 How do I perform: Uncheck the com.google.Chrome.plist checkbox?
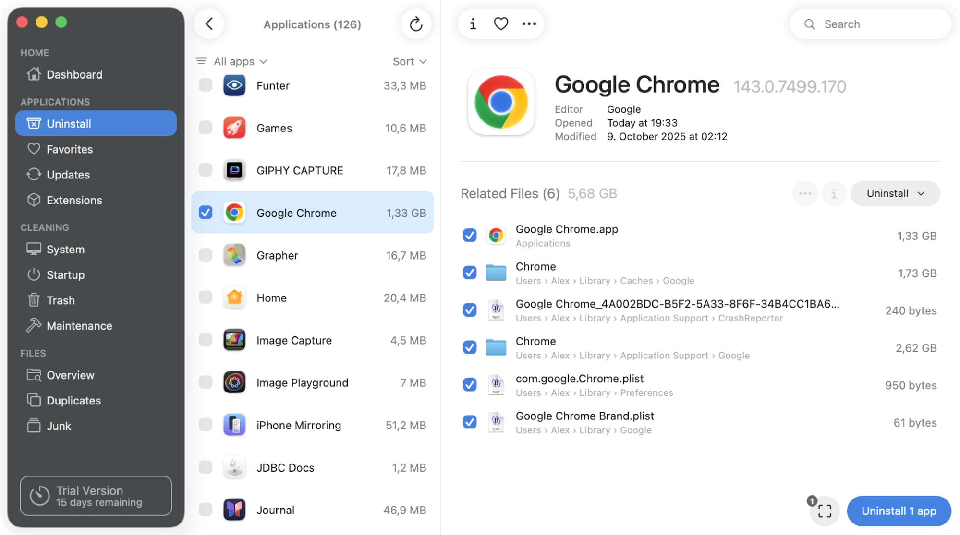coord(470,385)
